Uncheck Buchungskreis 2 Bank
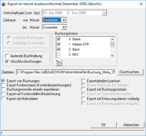Image resolution: width=146 pixels, height=136 pixels. (59, 49)
